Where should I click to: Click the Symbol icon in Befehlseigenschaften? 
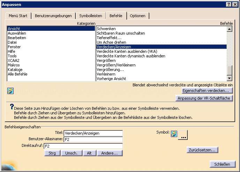(x=174, y=134)
